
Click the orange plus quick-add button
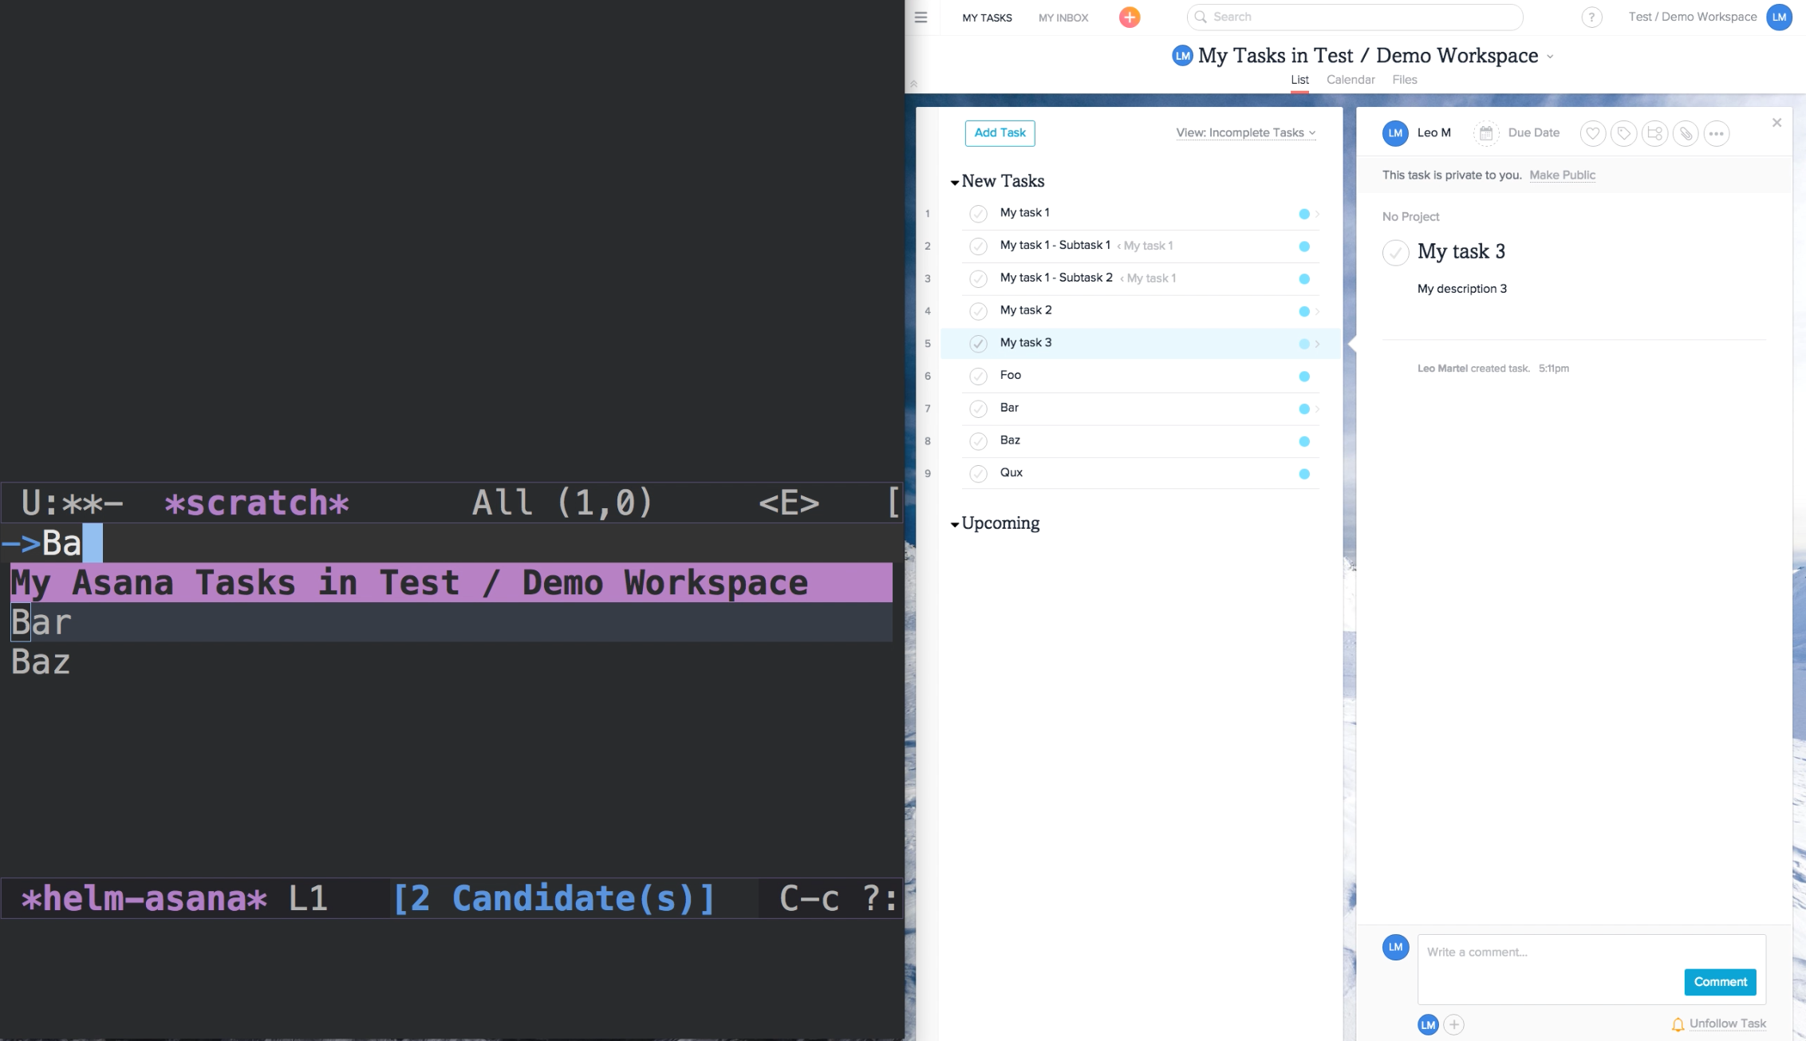pos(1130,18)
